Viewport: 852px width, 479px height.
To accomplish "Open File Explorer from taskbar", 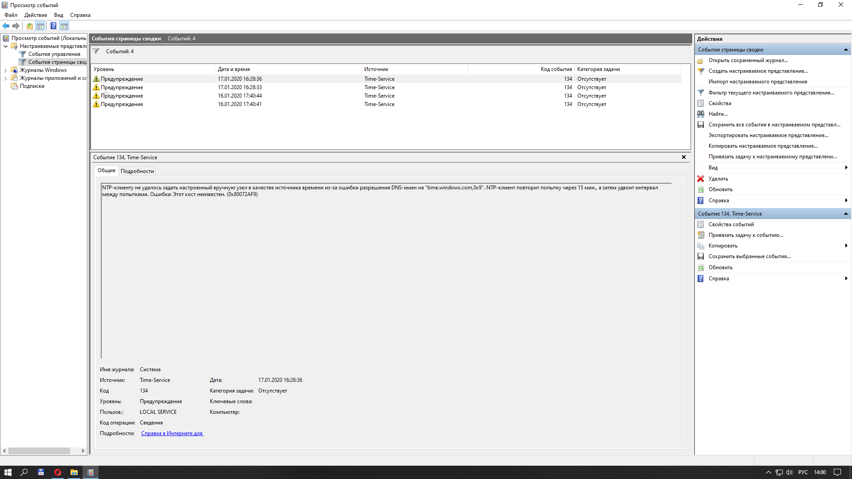I will coord(74,472).
